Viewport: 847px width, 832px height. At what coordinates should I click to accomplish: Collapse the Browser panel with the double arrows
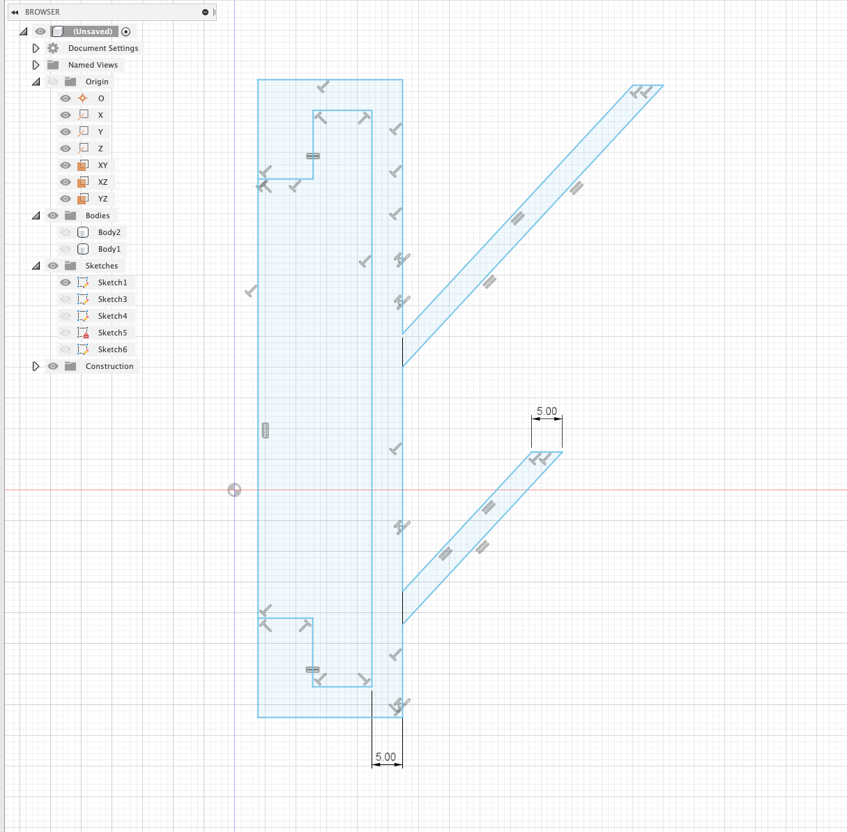pos(16,12)
